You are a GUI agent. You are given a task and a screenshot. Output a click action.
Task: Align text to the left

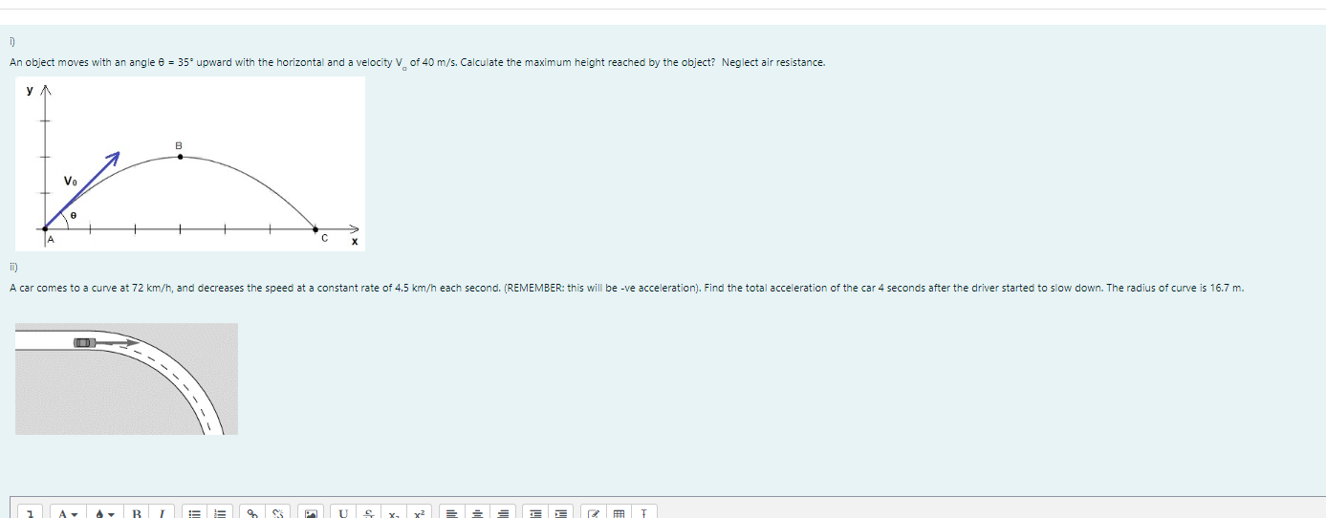pos(453,513)
